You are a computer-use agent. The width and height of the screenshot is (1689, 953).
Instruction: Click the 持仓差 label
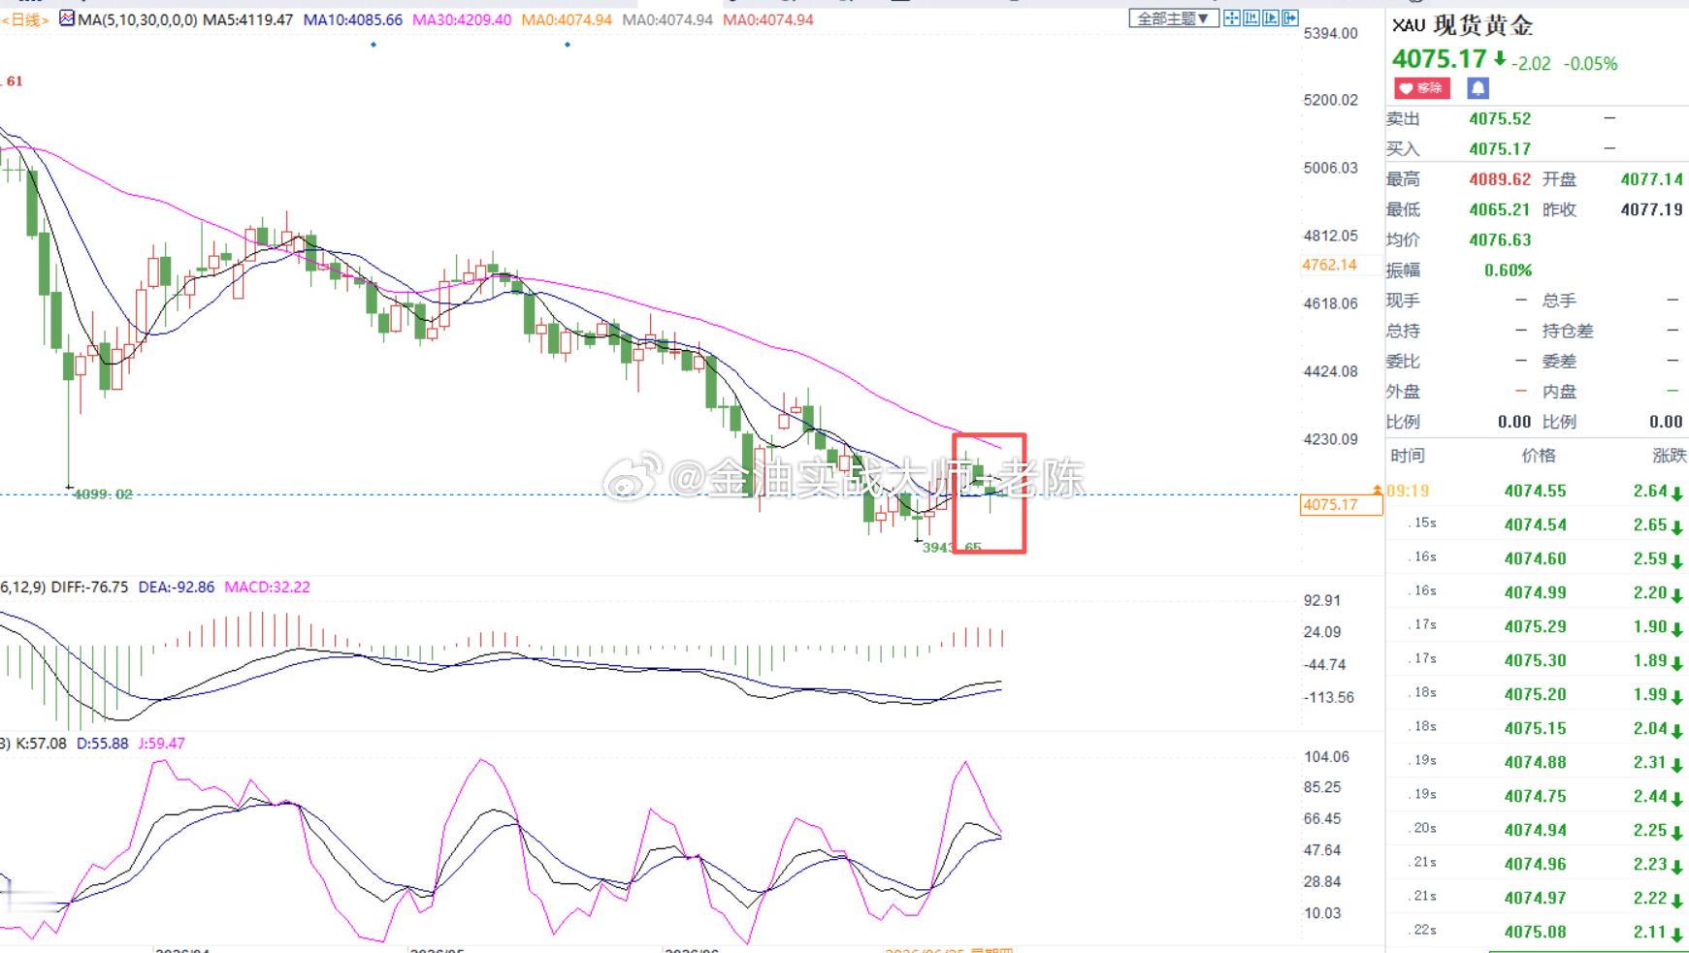click(1568, 332)
